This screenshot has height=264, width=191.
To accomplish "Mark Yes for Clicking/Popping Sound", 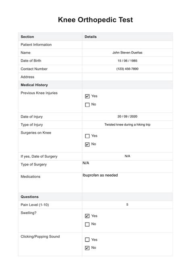I will 87,239.
